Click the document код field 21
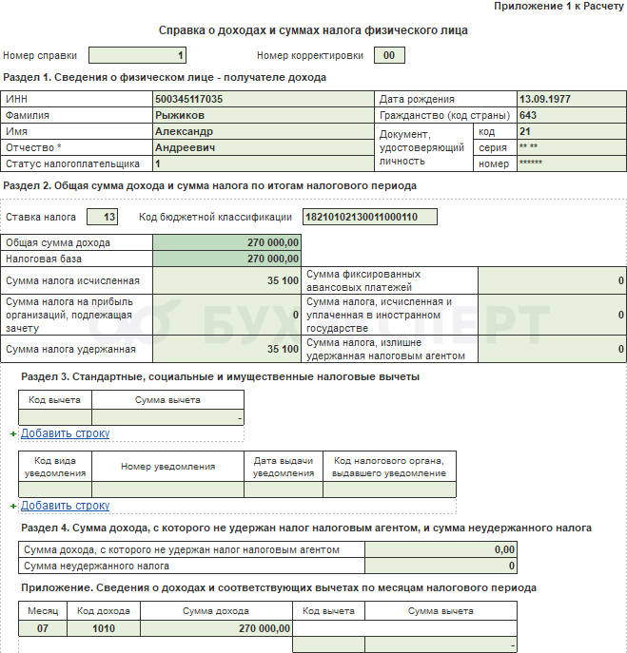Viewport: 627px width, 653px height. pyautogui.click(x=572, y=131)
